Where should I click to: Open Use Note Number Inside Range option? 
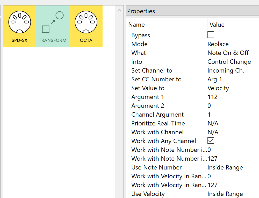(x=225, y=167)
